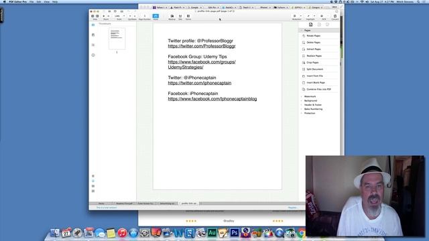Click the Register link in the bottom bar
The image size is (429, 241).
coord(292,208)
